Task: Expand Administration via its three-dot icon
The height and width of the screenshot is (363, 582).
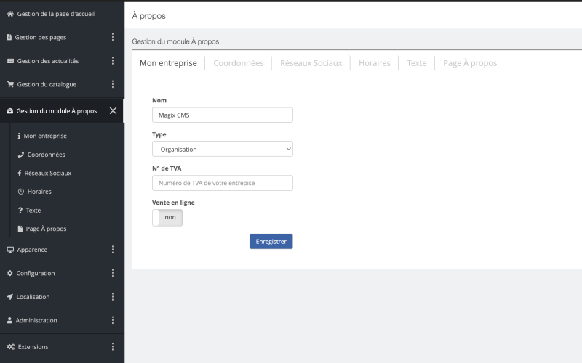Action: (x=113, y=320)
